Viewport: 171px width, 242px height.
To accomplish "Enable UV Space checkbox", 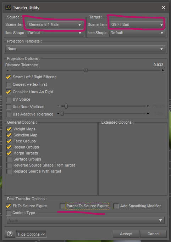I will pos(9,99).
